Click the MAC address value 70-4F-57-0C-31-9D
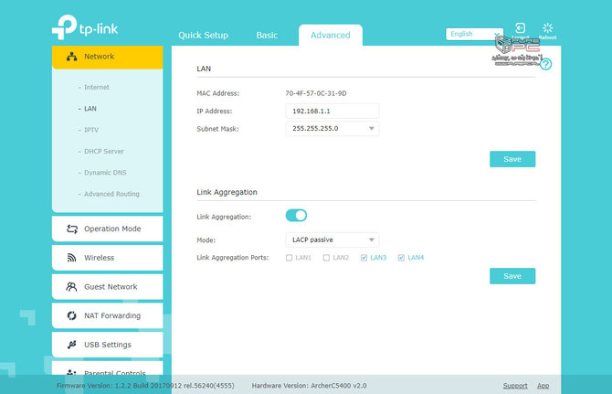Screen dimensions: 612x394 click(x=316, y=93)
